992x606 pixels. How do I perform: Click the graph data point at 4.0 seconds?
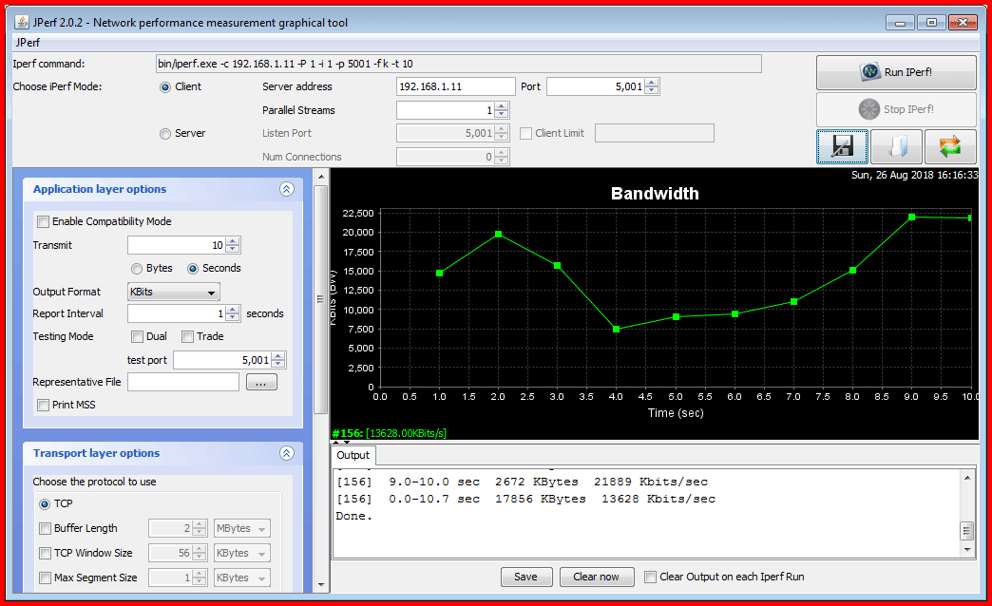[x=617, y=329]
